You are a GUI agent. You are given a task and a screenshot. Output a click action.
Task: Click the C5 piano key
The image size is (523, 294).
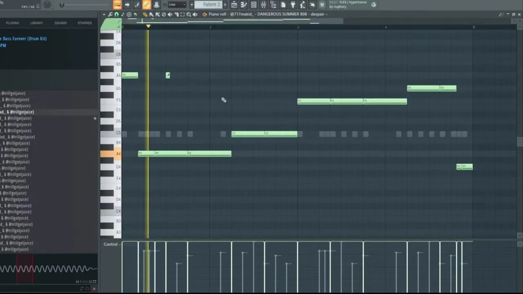(x=111, y=133)
